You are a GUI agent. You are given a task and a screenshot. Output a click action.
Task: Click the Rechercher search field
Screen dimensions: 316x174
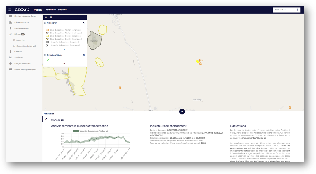coord(283,10)
